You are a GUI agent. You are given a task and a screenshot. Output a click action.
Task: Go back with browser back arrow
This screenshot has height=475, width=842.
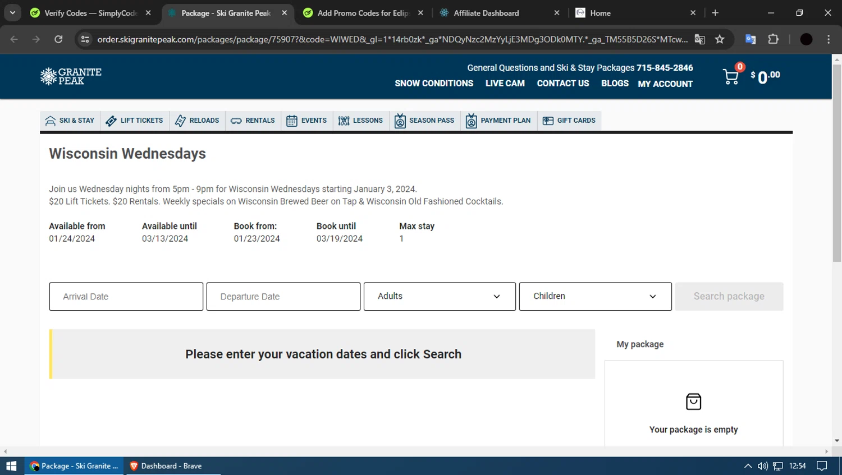tap(14, 39)
